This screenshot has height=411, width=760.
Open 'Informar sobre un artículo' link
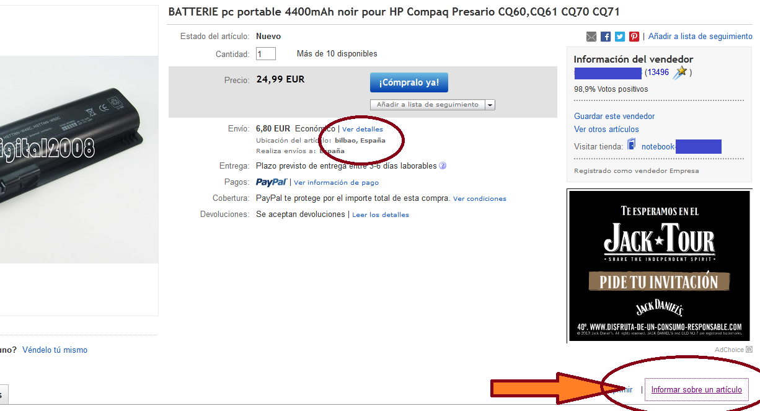pyautogui.click(x=696, y=390)
